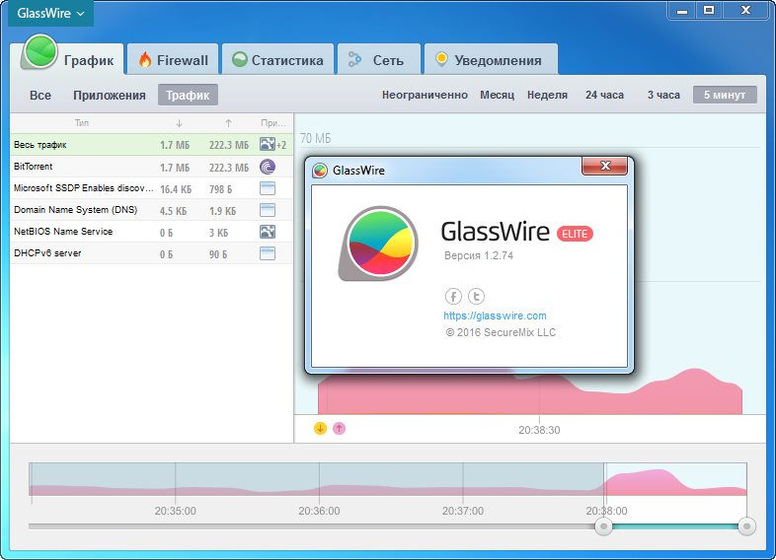
Task: Click the 16.4 КБ download value
Action: (176, 189)
